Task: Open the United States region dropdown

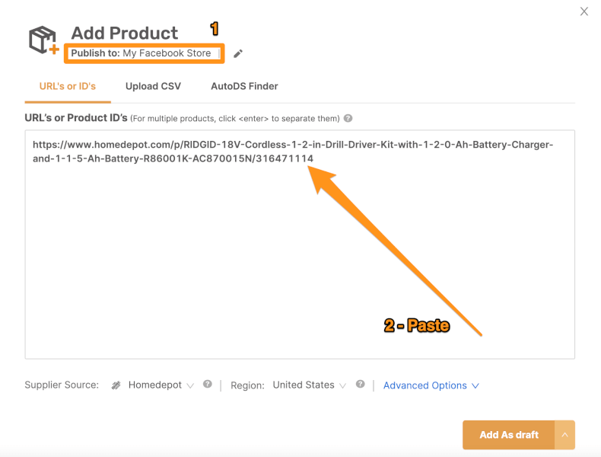Action: [x=310, y=385]
